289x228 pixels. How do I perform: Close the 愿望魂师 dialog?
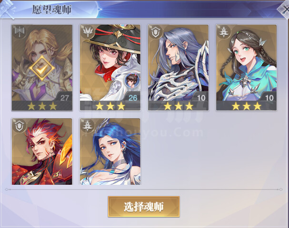(285, 9)
